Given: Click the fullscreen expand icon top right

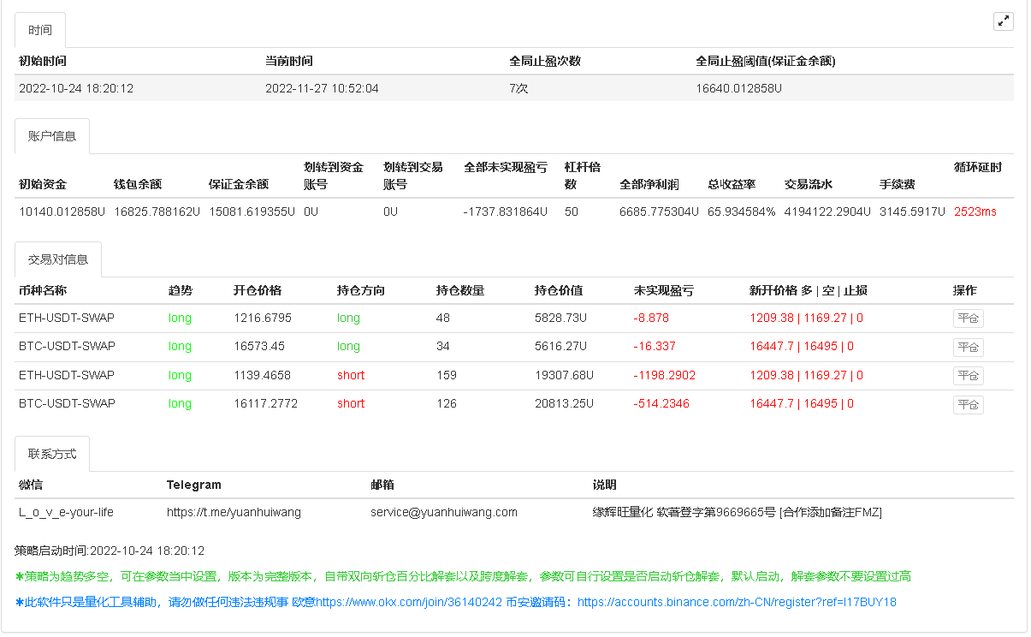Looking at the screenshot, I should (x=1003, y=21).
